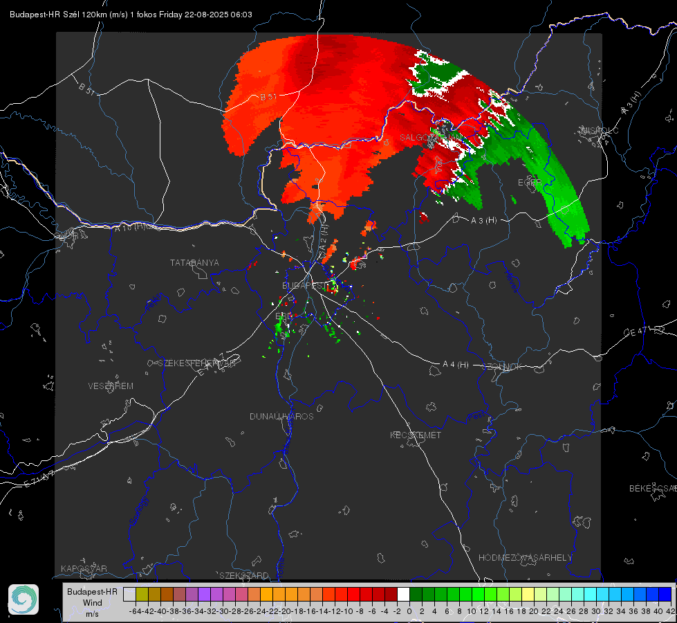Click the KECSKEMÉT city label
The width and height of the screenshot is (677, 623).
coord(416,435)
